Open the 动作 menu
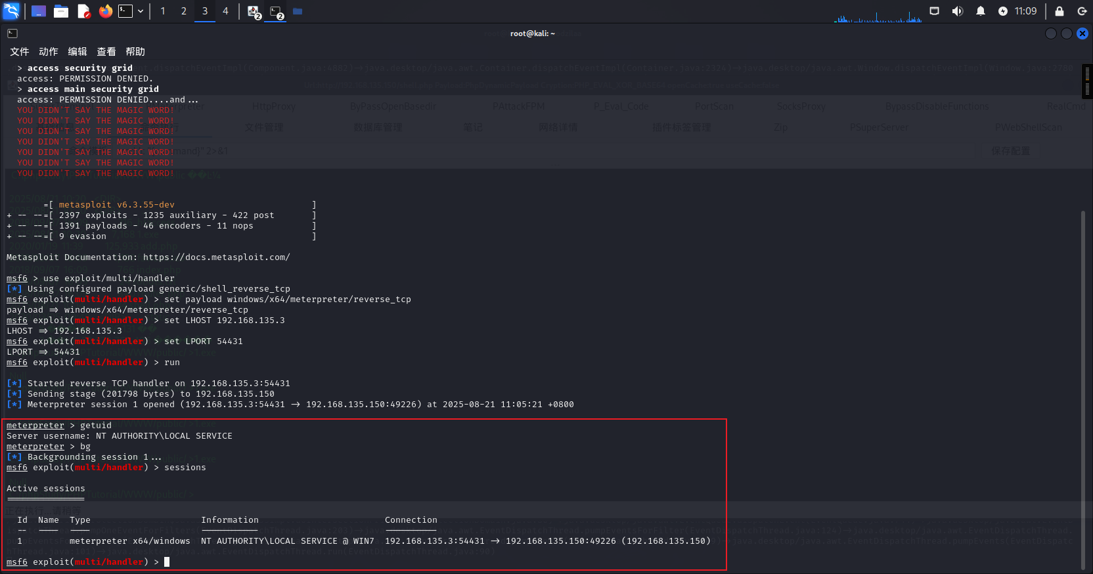This screenshot has width=1093, height=574. coord(48,52)
